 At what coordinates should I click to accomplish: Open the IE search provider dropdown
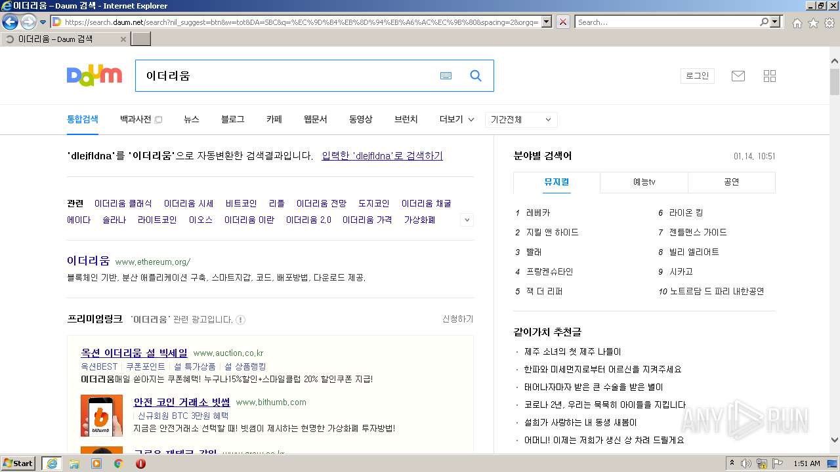tap(776, 22)
